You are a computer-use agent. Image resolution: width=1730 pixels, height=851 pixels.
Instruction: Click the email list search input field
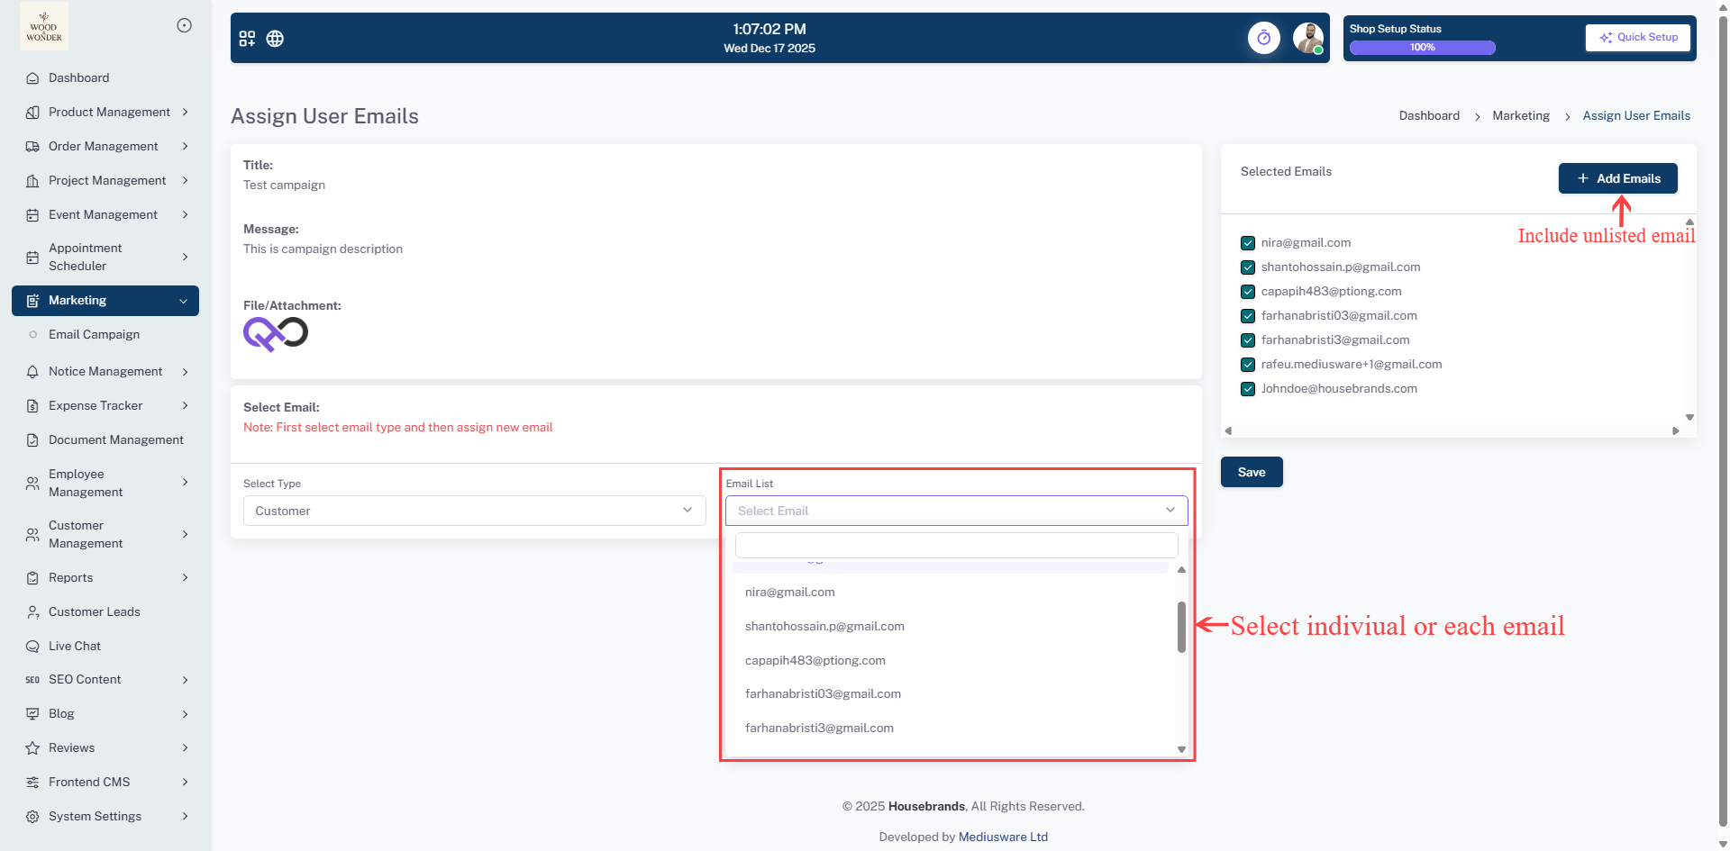(956, 545)
